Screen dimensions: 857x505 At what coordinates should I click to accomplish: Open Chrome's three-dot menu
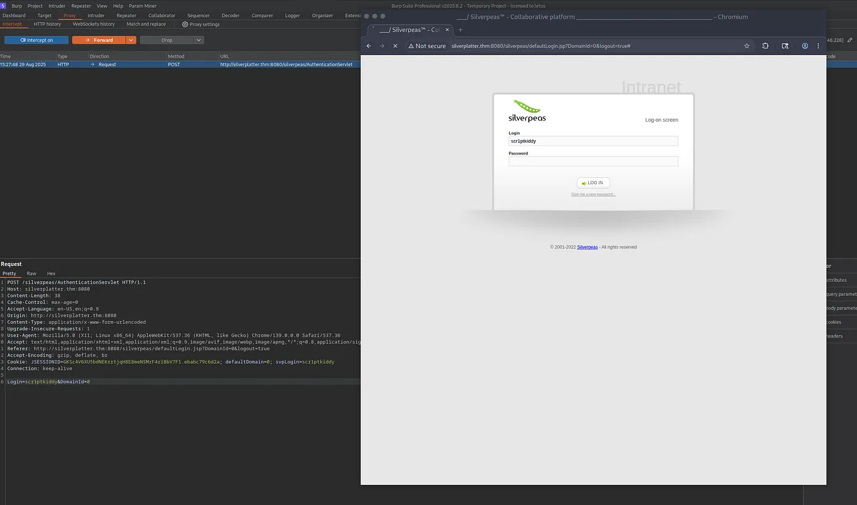tap(818, 46)
